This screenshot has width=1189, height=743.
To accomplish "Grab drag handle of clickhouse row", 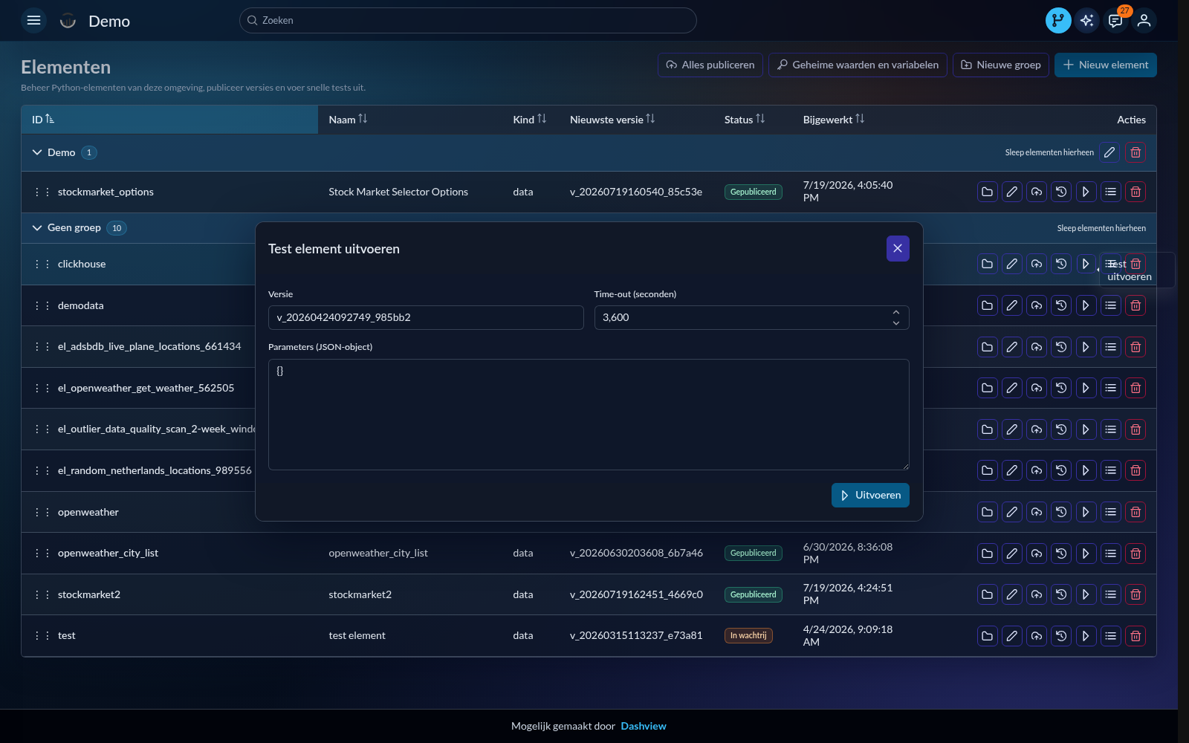I will (42, 264).
